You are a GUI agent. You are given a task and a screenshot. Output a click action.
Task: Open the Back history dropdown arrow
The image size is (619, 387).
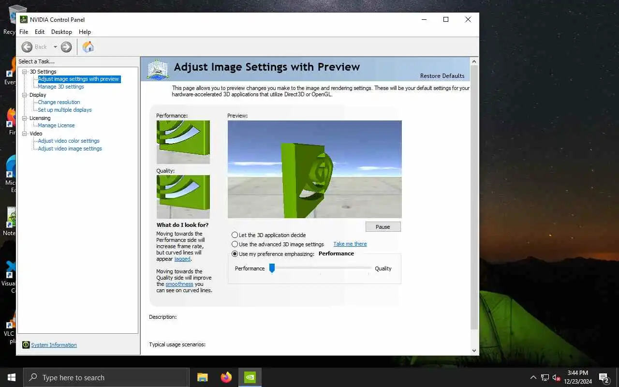click(x=55, y=47)
